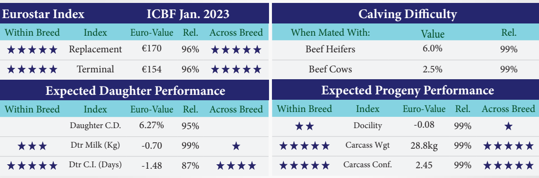Screen dimensions: 539x178
Task: Select the Daughter C.D. 6.27% value
Action: (151, 125)
